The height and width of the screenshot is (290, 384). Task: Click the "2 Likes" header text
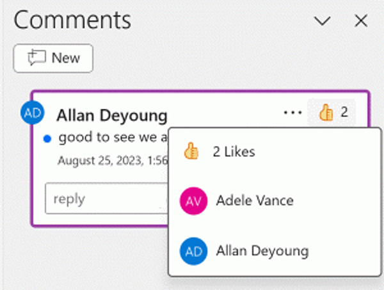pyautogui.click(x=234, y=152)
